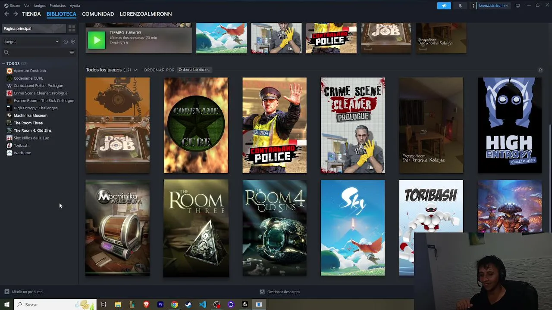Open the lorenzoalmironn account dropdown
Viewport: 552px width, 310px height.
493,6
